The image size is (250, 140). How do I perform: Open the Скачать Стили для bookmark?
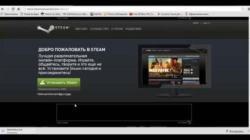pos(170,14)
